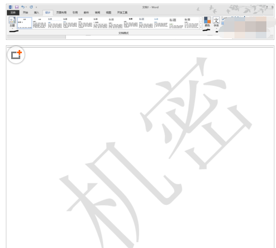Select the second document format style thumbnail
The width and height of the screenshot is (276, 248).
pyautogui.click(x=39, y=23)
